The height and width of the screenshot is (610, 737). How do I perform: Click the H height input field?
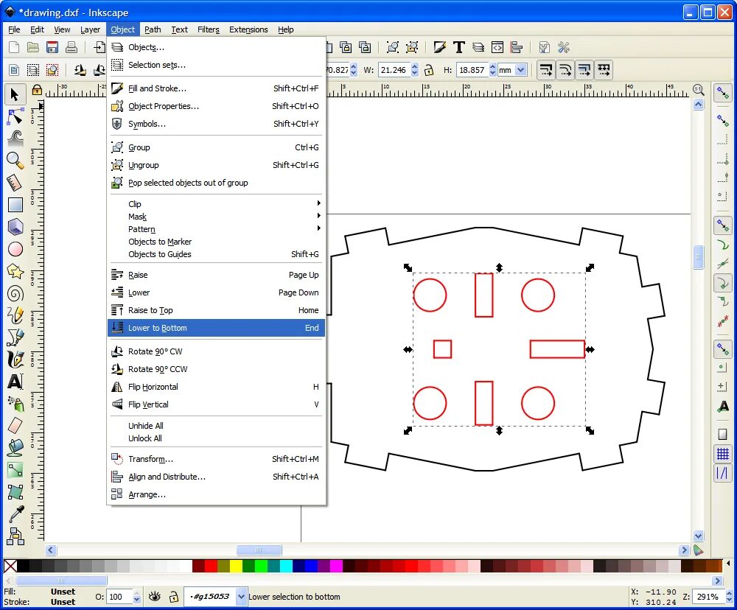(472, 70)
